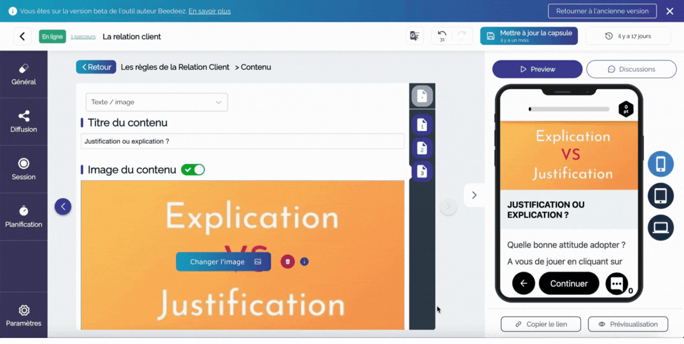This screenshot has width=684, height=344.
Task: Open the Diffusion sidebar section
Action: pos(24,122)
